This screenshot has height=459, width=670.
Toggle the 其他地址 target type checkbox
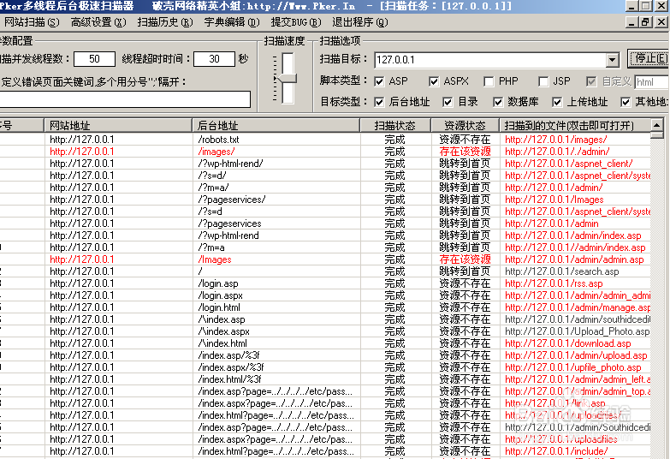click(x=626, y=102)
